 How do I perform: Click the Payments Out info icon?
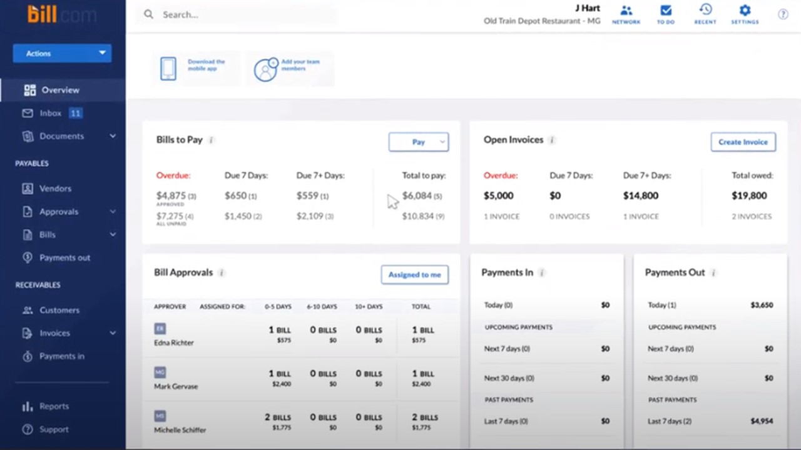point(713,272)
